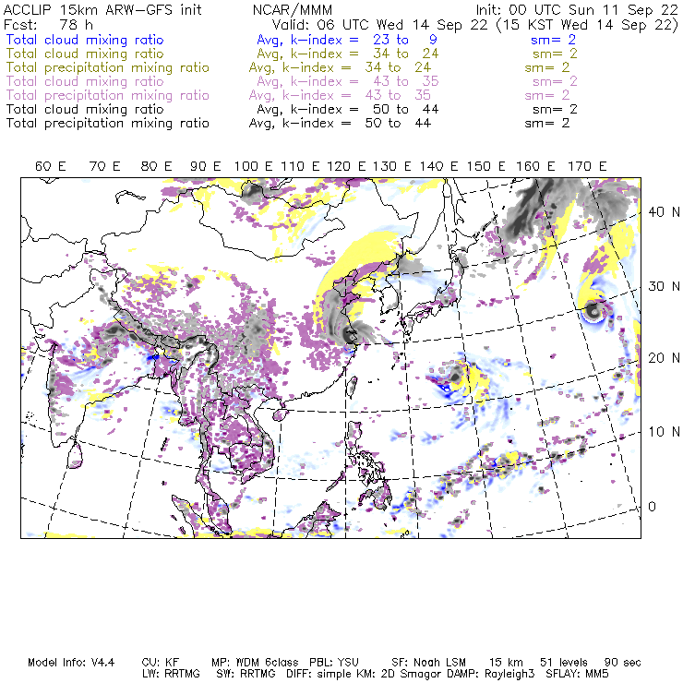Click the blue Total cloud mixing ratio label
Viewport: 683px width, 683px height.
[85, 40]
